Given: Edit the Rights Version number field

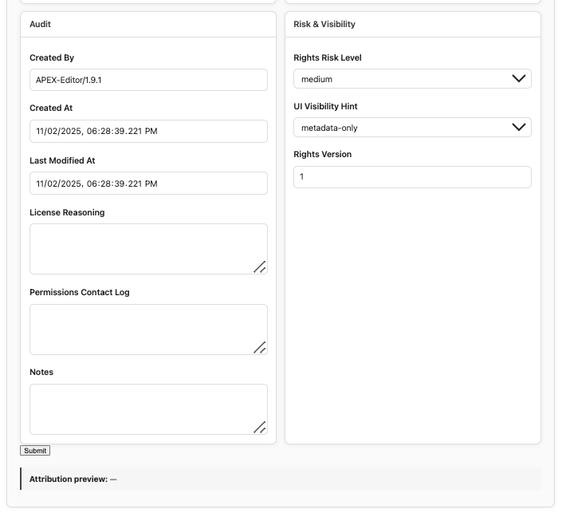Looking at the screenshot, I should click(x=411, y=177).
